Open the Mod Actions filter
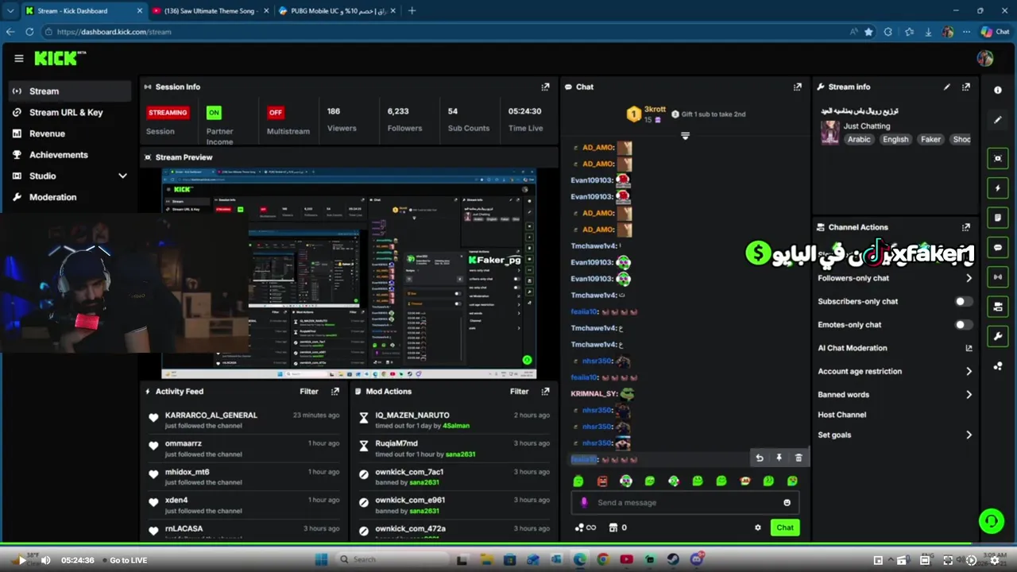1017x572 pixels. pos(519,392)
